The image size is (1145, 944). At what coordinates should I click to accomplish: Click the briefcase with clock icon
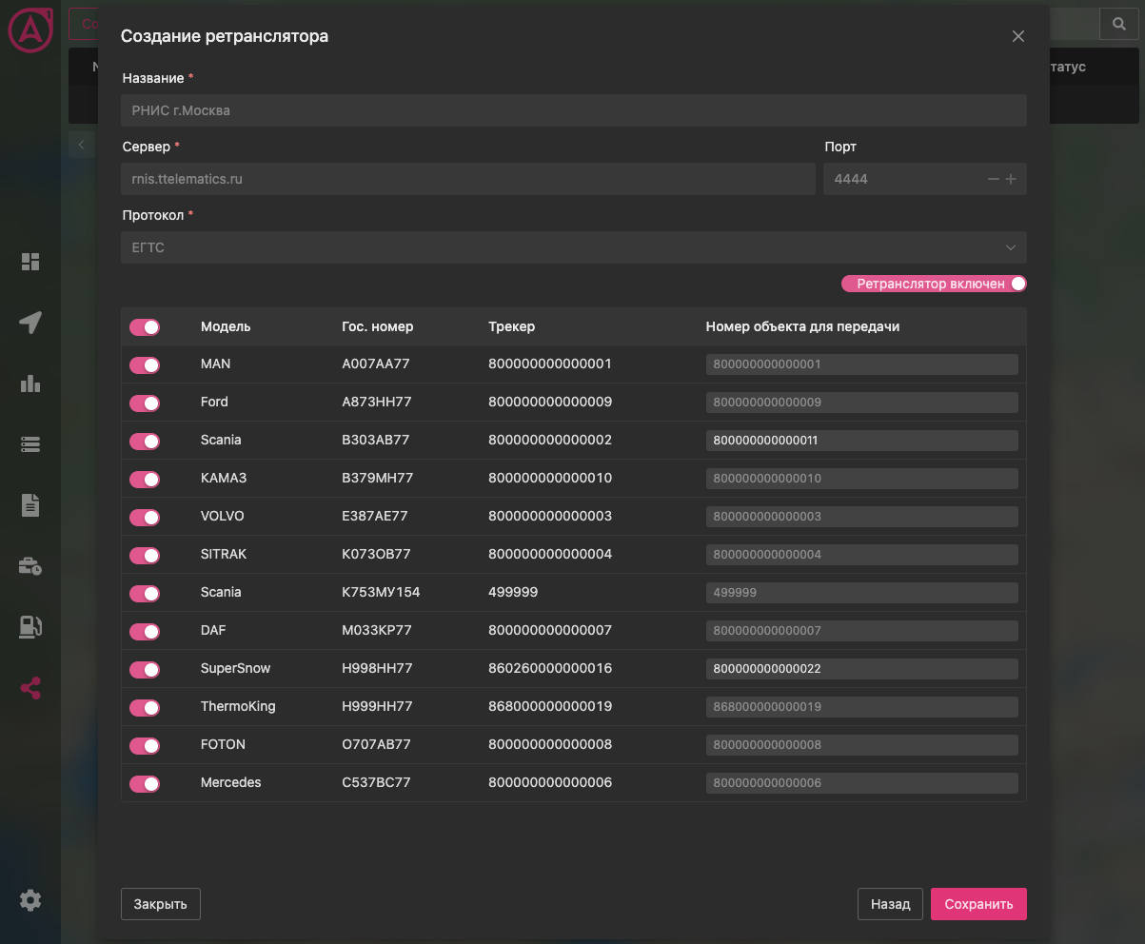pyautogui.click(x=30, y=566)
